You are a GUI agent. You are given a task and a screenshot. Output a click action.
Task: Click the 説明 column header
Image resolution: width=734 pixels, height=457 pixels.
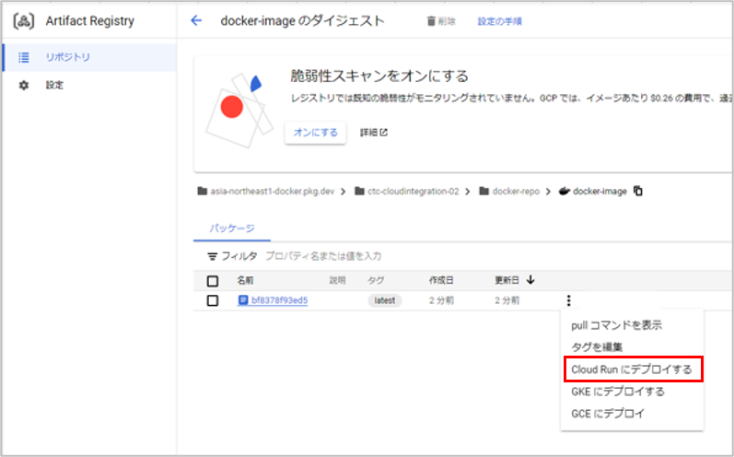(x=337, y=280)
